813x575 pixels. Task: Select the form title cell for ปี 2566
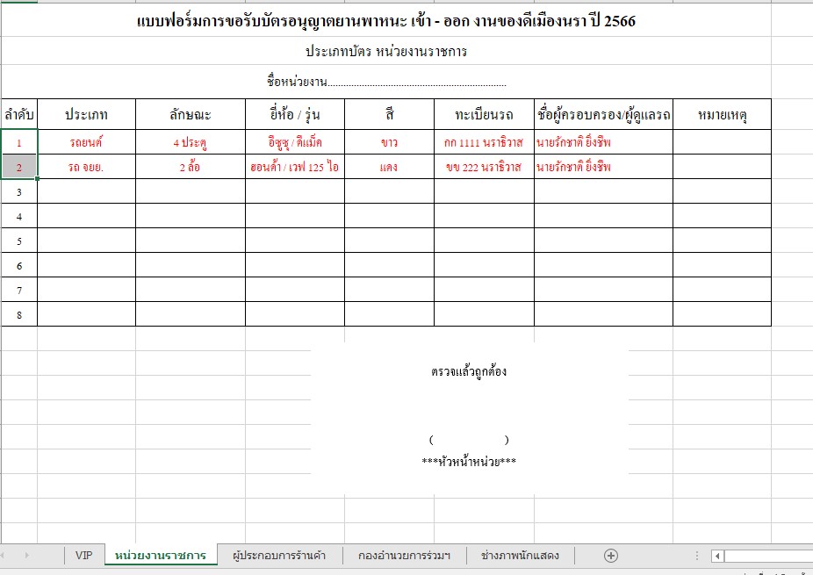pos(386,22)
